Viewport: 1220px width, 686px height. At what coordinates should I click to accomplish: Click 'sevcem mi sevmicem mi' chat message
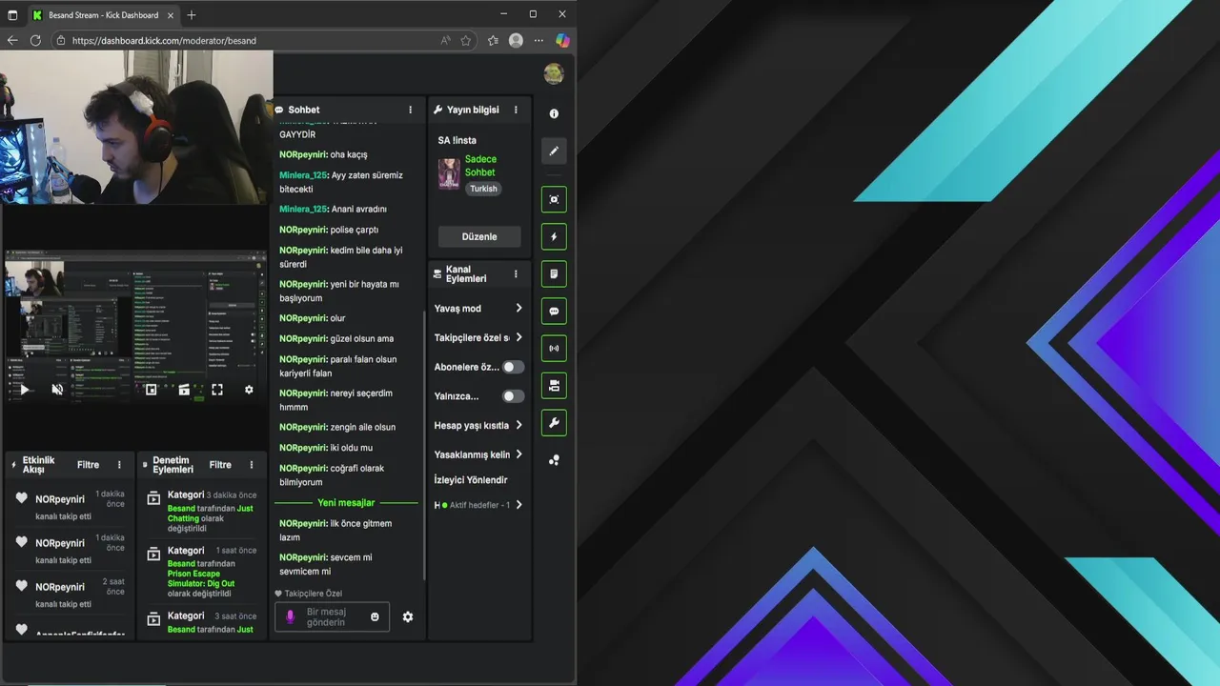point(327,564)
